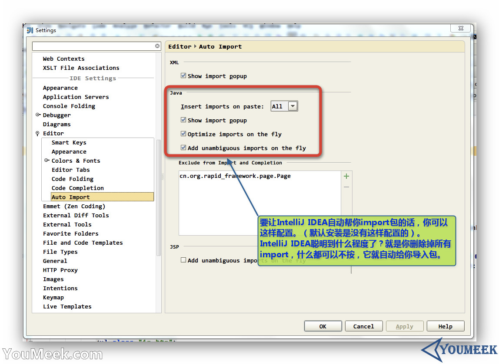Open Code Folding settings
Image resolution: width=499 pixels, height=364 pixels.
click(73, 179)
